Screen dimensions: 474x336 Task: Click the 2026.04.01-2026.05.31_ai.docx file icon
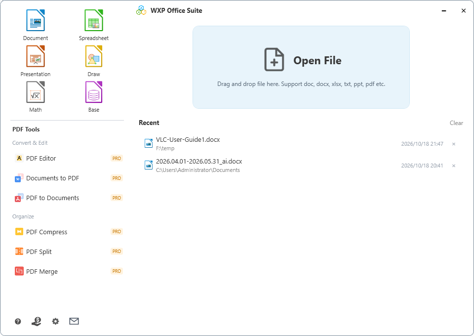point(149,165)
